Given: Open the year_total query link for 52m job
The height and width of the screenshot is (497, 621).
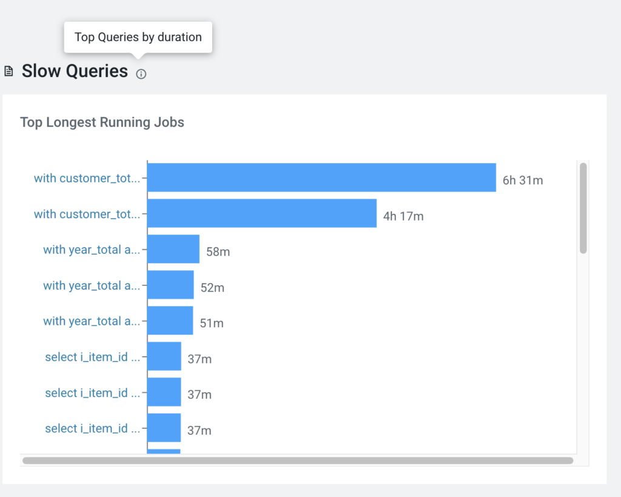Looking at the screenshot, I should click(x=92, y=285).
